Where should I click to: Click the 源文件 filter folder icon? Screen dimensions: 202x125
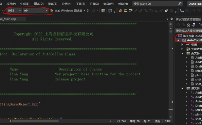pos(188,88)
